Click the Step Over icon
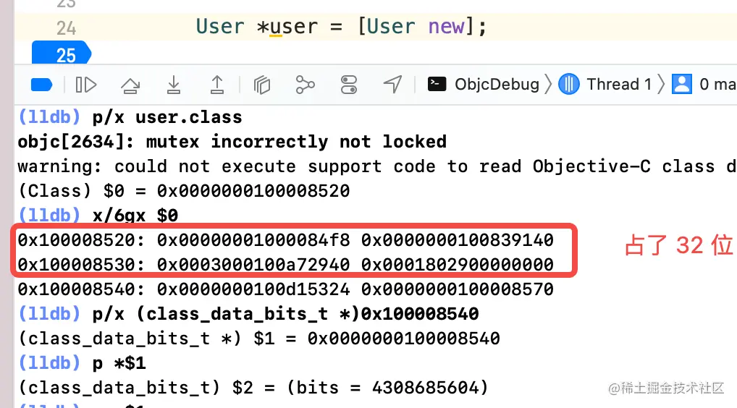 (130, 85)
